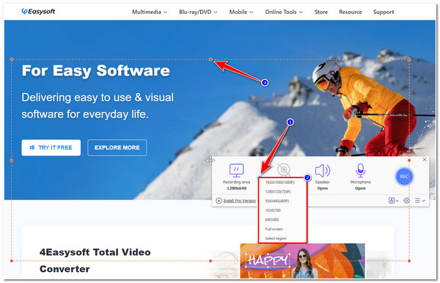Close the recorder toolbar with X
Screen dimensions: 440x283
[425, 160]
